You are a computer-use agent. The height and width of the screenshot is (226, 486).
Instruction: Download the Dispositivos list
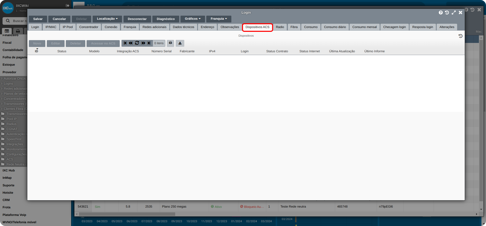click(180, 43)
